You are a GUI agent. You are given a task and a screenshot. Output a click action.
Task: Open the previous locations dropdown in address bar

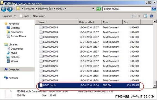coord(93,9)
